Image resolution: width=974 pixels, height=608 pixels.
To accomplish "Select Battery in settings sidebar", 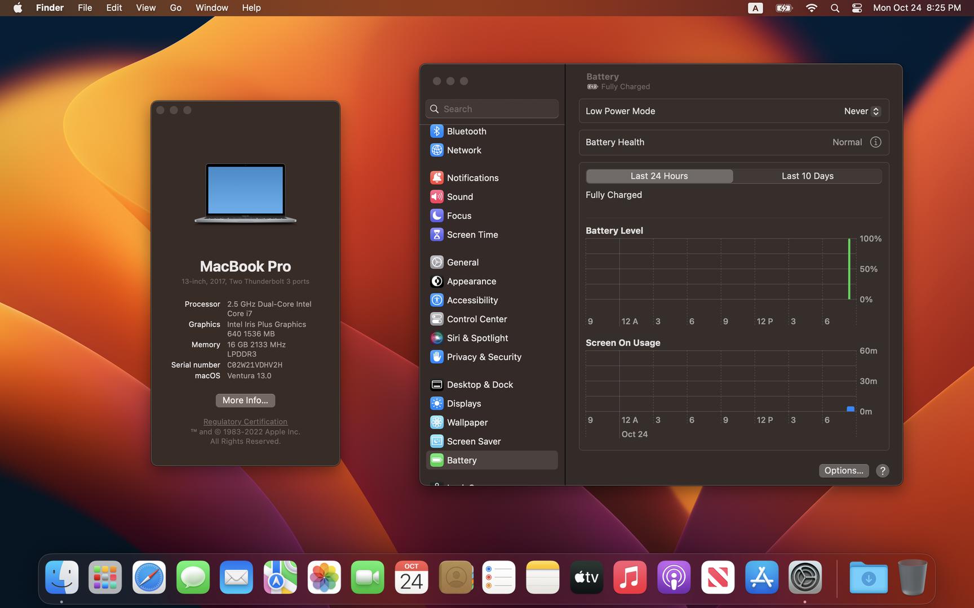I will [492, 461].
